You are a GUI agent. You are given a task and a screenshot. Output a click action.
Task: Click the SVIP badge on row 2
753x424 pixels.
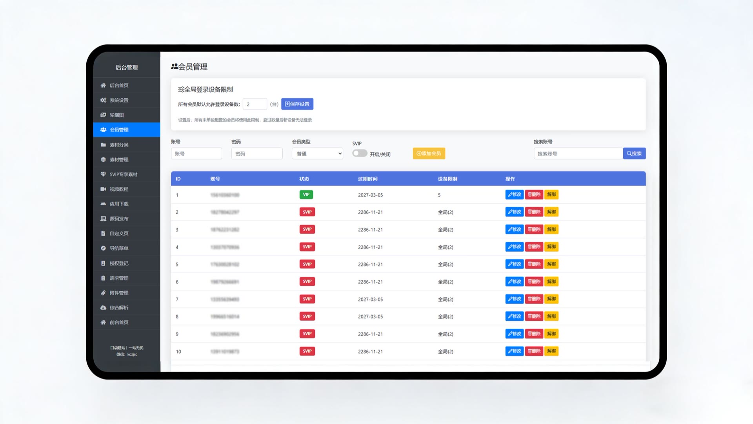307,212
